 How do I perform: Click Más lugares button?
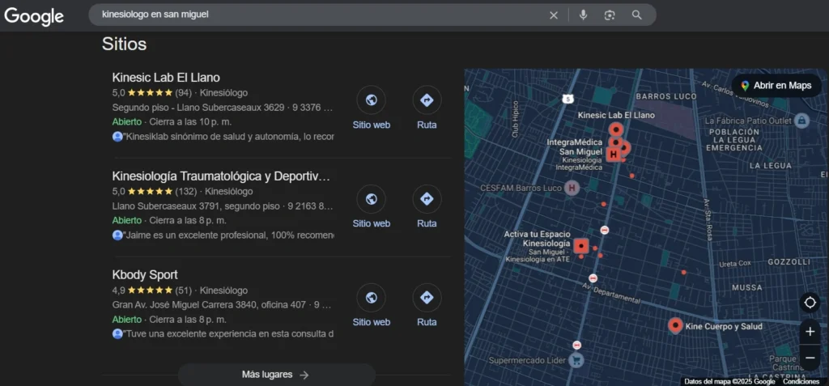276,375
